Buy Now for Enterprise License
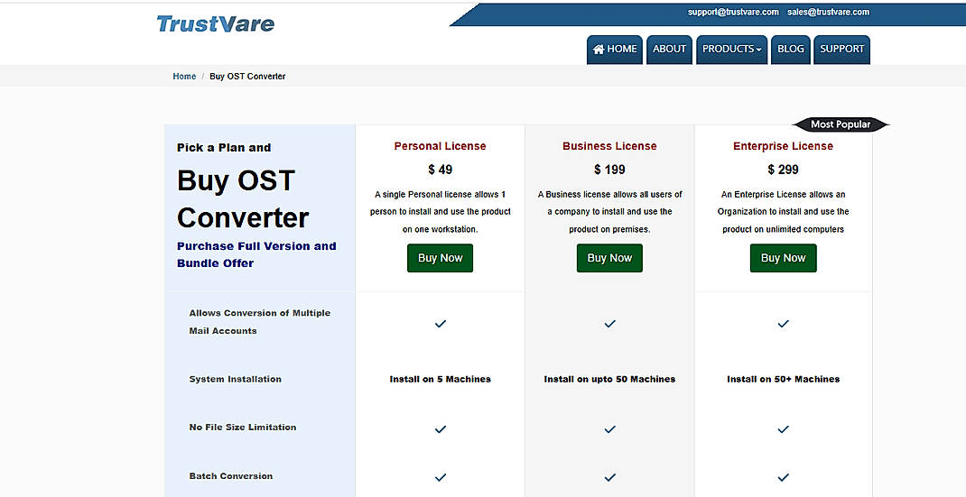The image size is (966, 497). 783,258
